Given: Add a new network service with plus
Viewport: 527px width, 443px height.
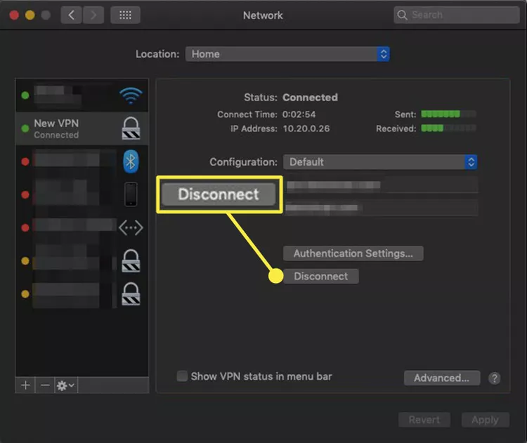Looking at the screenshot, I should (25, 385).
